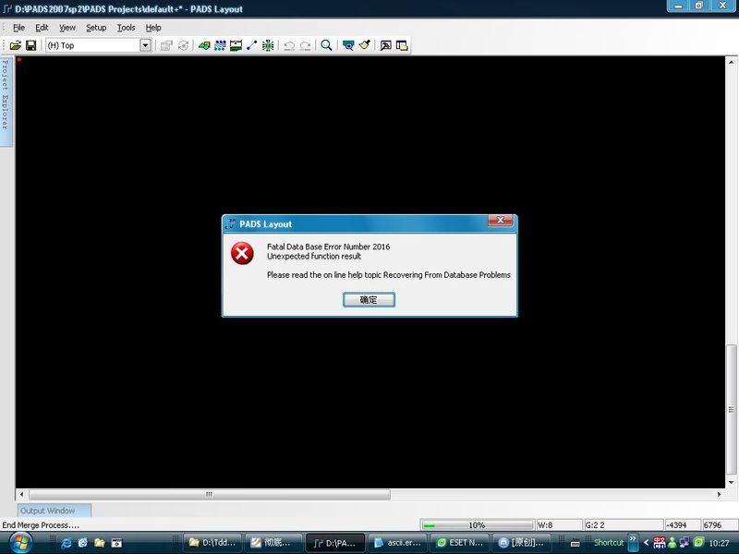Viewport: 739px width, 554px height.
Task: Click the network tray icon
Action: 684,543
